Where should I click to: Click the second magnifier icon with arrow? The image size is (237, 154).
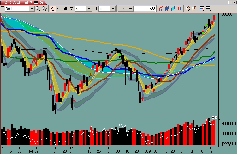(x=44, y=9)
